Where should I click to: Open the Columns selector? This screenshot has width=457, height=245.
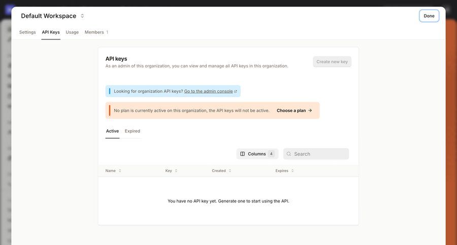pyautogui.click(x=257, y=154)
